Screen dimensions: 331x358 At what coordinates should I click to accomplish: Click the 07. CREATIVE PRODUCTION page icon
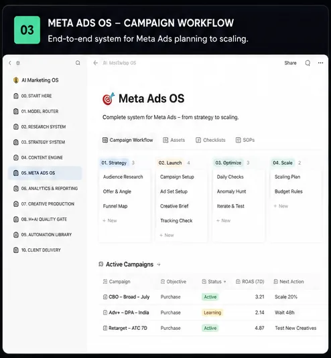[x=16, y=204]
